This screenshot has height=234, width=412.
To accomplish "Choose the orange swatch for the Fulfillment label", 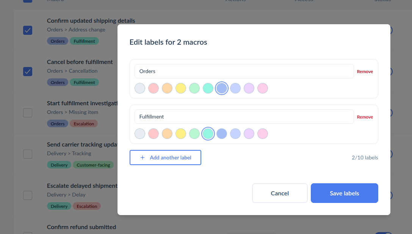I will pyautogui.click(x=167, y=134).
